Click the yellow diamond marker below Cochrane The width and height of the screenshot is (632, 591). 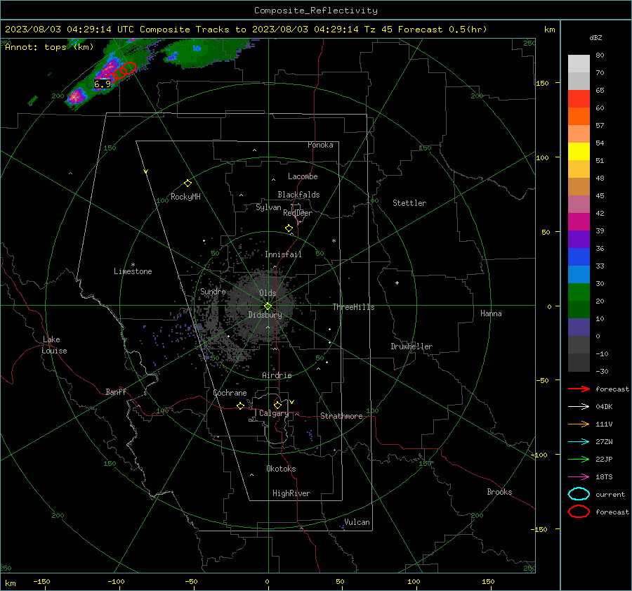click(x=240, y=405)
